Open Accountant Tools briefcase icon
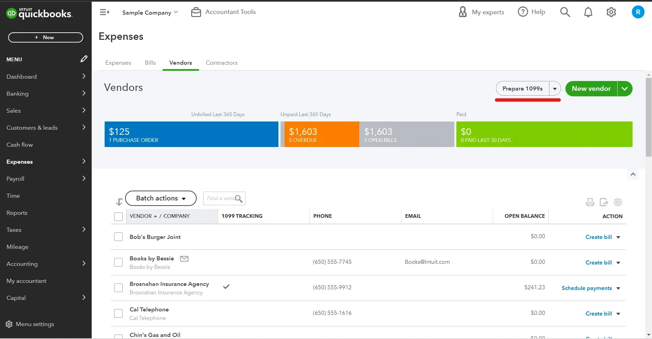This screenshot has width=652, height=339. (x=196, y=12)
